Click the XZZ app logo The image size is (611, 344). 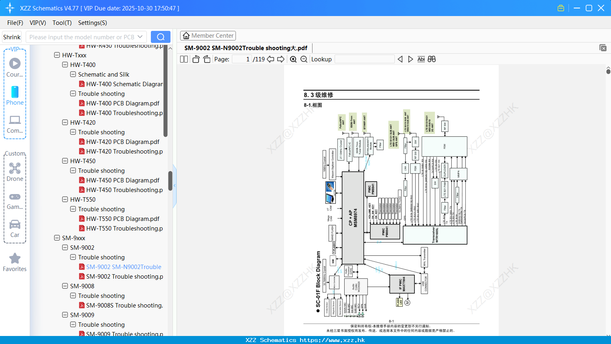pyautogui.click(x=10, y=8)
